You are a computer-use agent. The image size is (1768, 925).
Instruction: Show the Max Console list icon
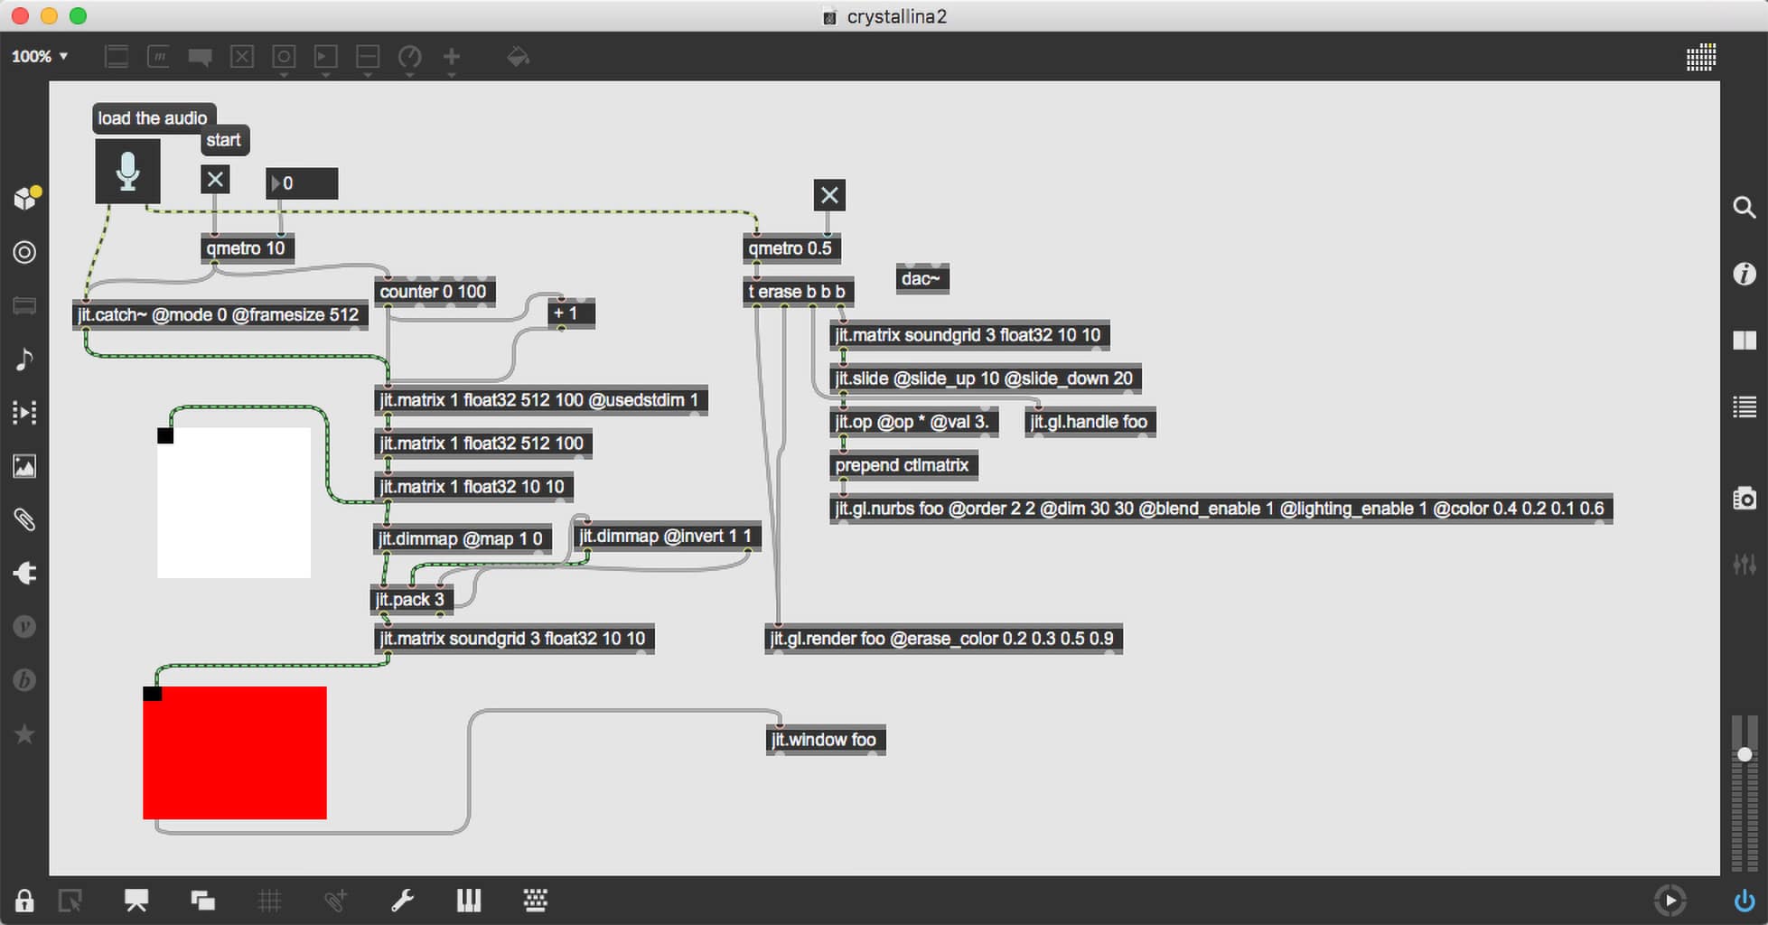[1745, 406]
